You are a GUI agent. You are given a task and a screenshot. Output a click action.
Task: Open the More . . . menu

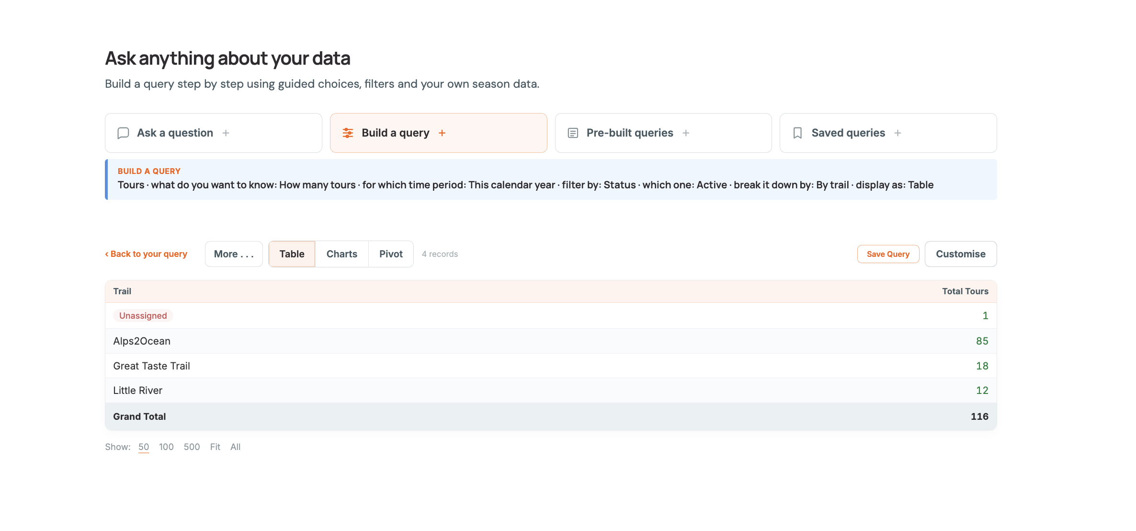tap(234, 254)
